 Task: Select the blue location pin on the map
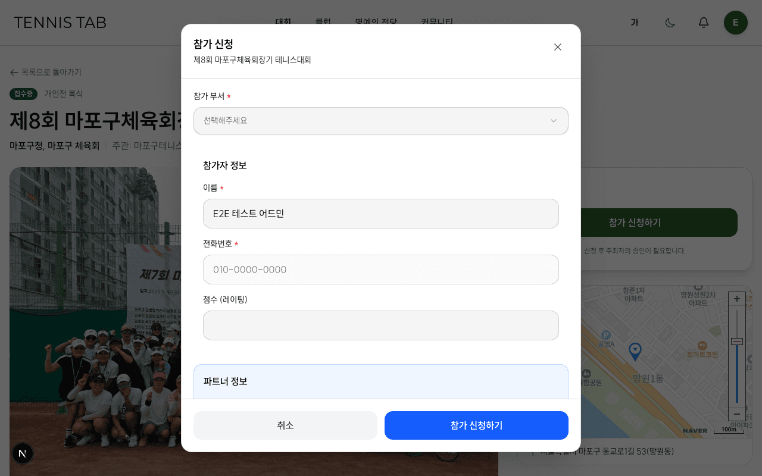(x=635, y=352)
